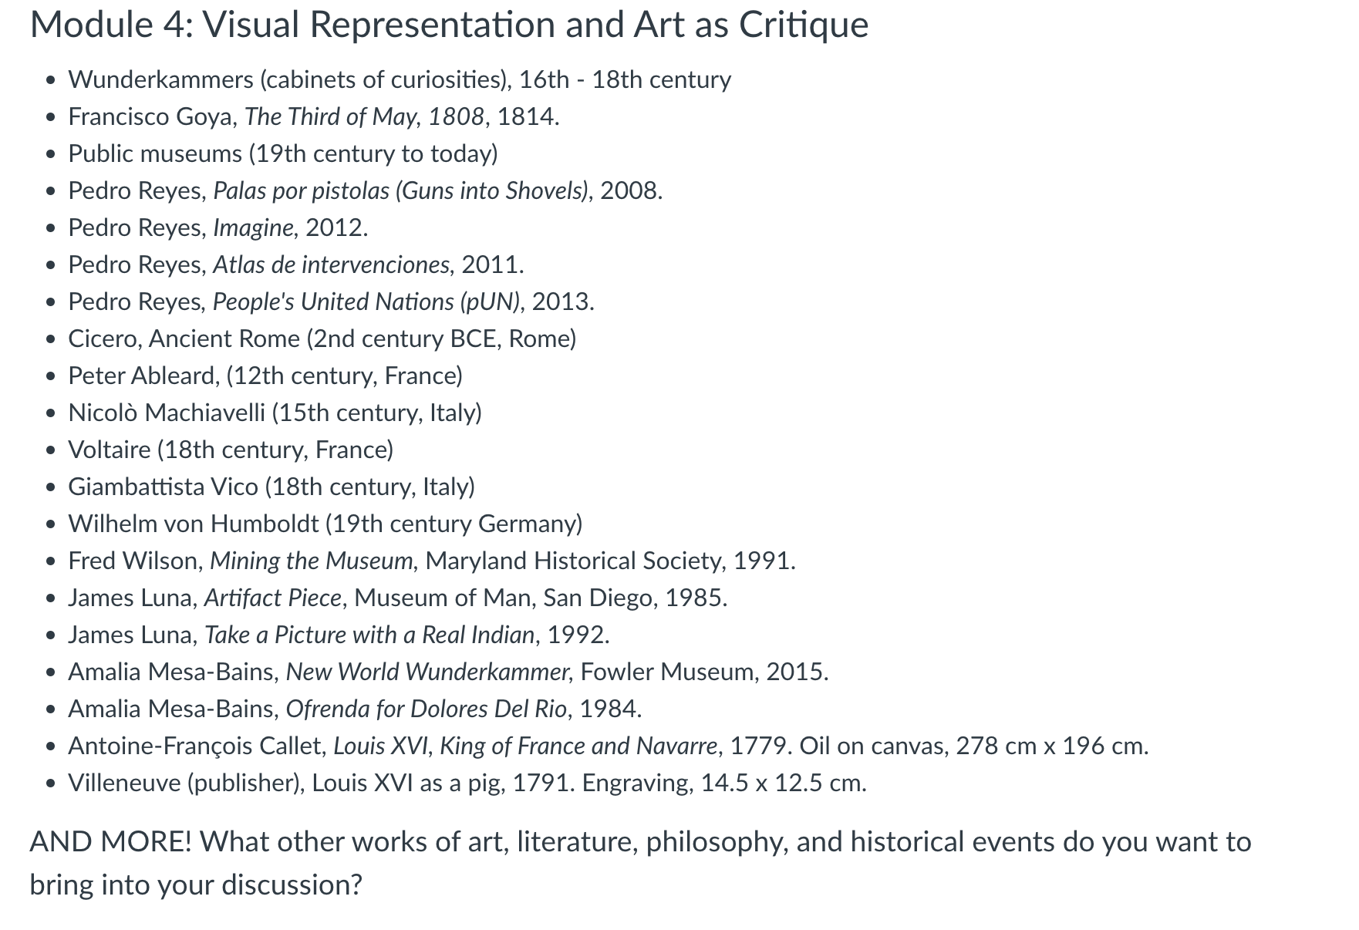
Task: Click the Peter Ableard 12th century item
Action: click(x=265, y=376)
